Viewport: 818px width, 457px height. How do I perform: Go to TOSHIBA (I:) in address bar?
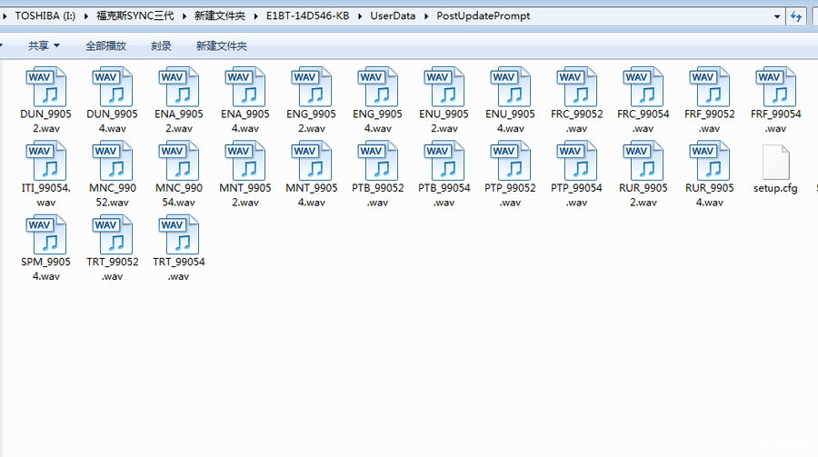click(45, 15)
